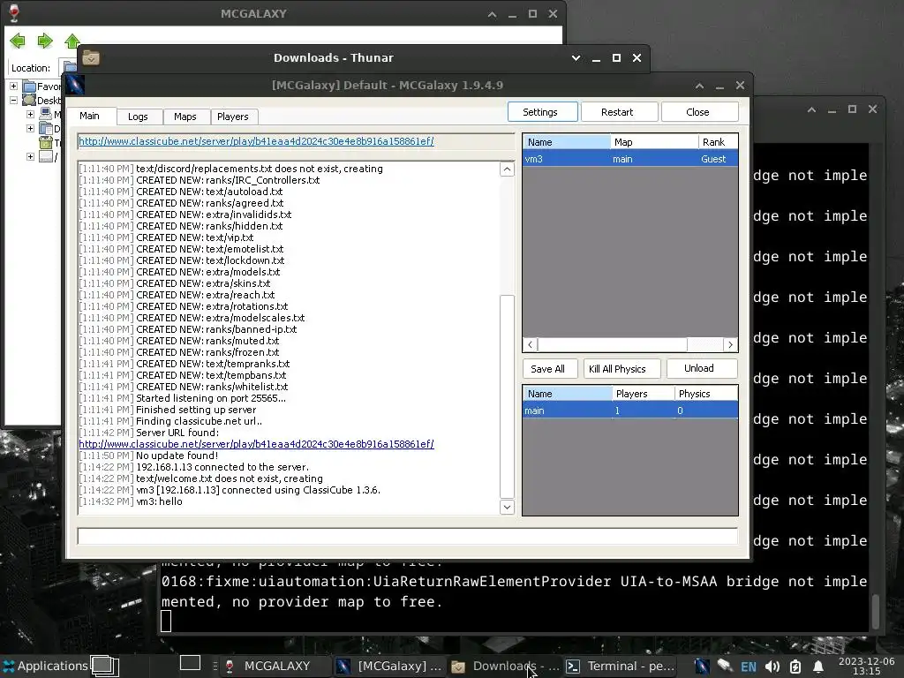Image resolution: width=904 pixels, height=678 pixels.
Task: Switch to the Players tab
Action: (x=233, y=117)
